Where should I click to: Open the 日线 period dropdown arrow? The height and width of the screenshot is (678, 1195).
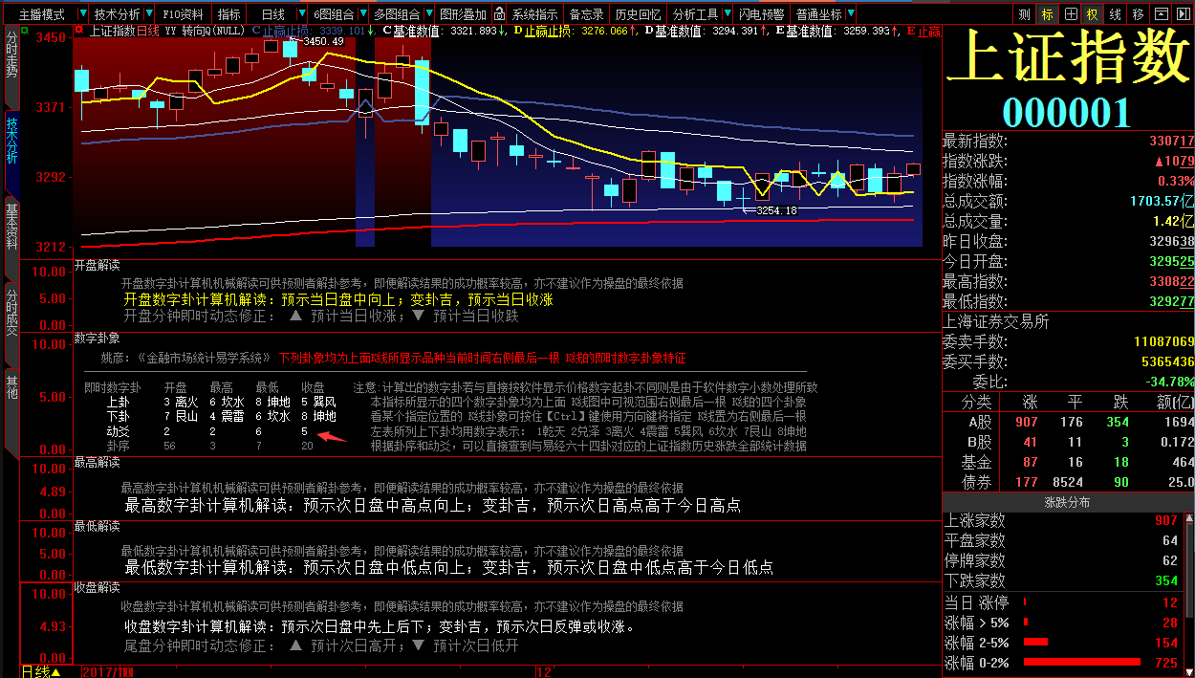302,14
